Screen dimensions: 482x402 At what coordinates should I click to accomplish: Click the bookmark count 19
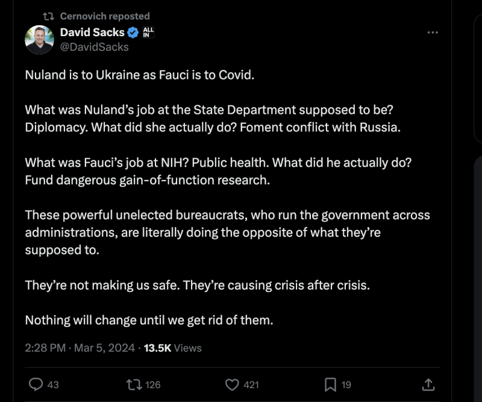point(346,385)
